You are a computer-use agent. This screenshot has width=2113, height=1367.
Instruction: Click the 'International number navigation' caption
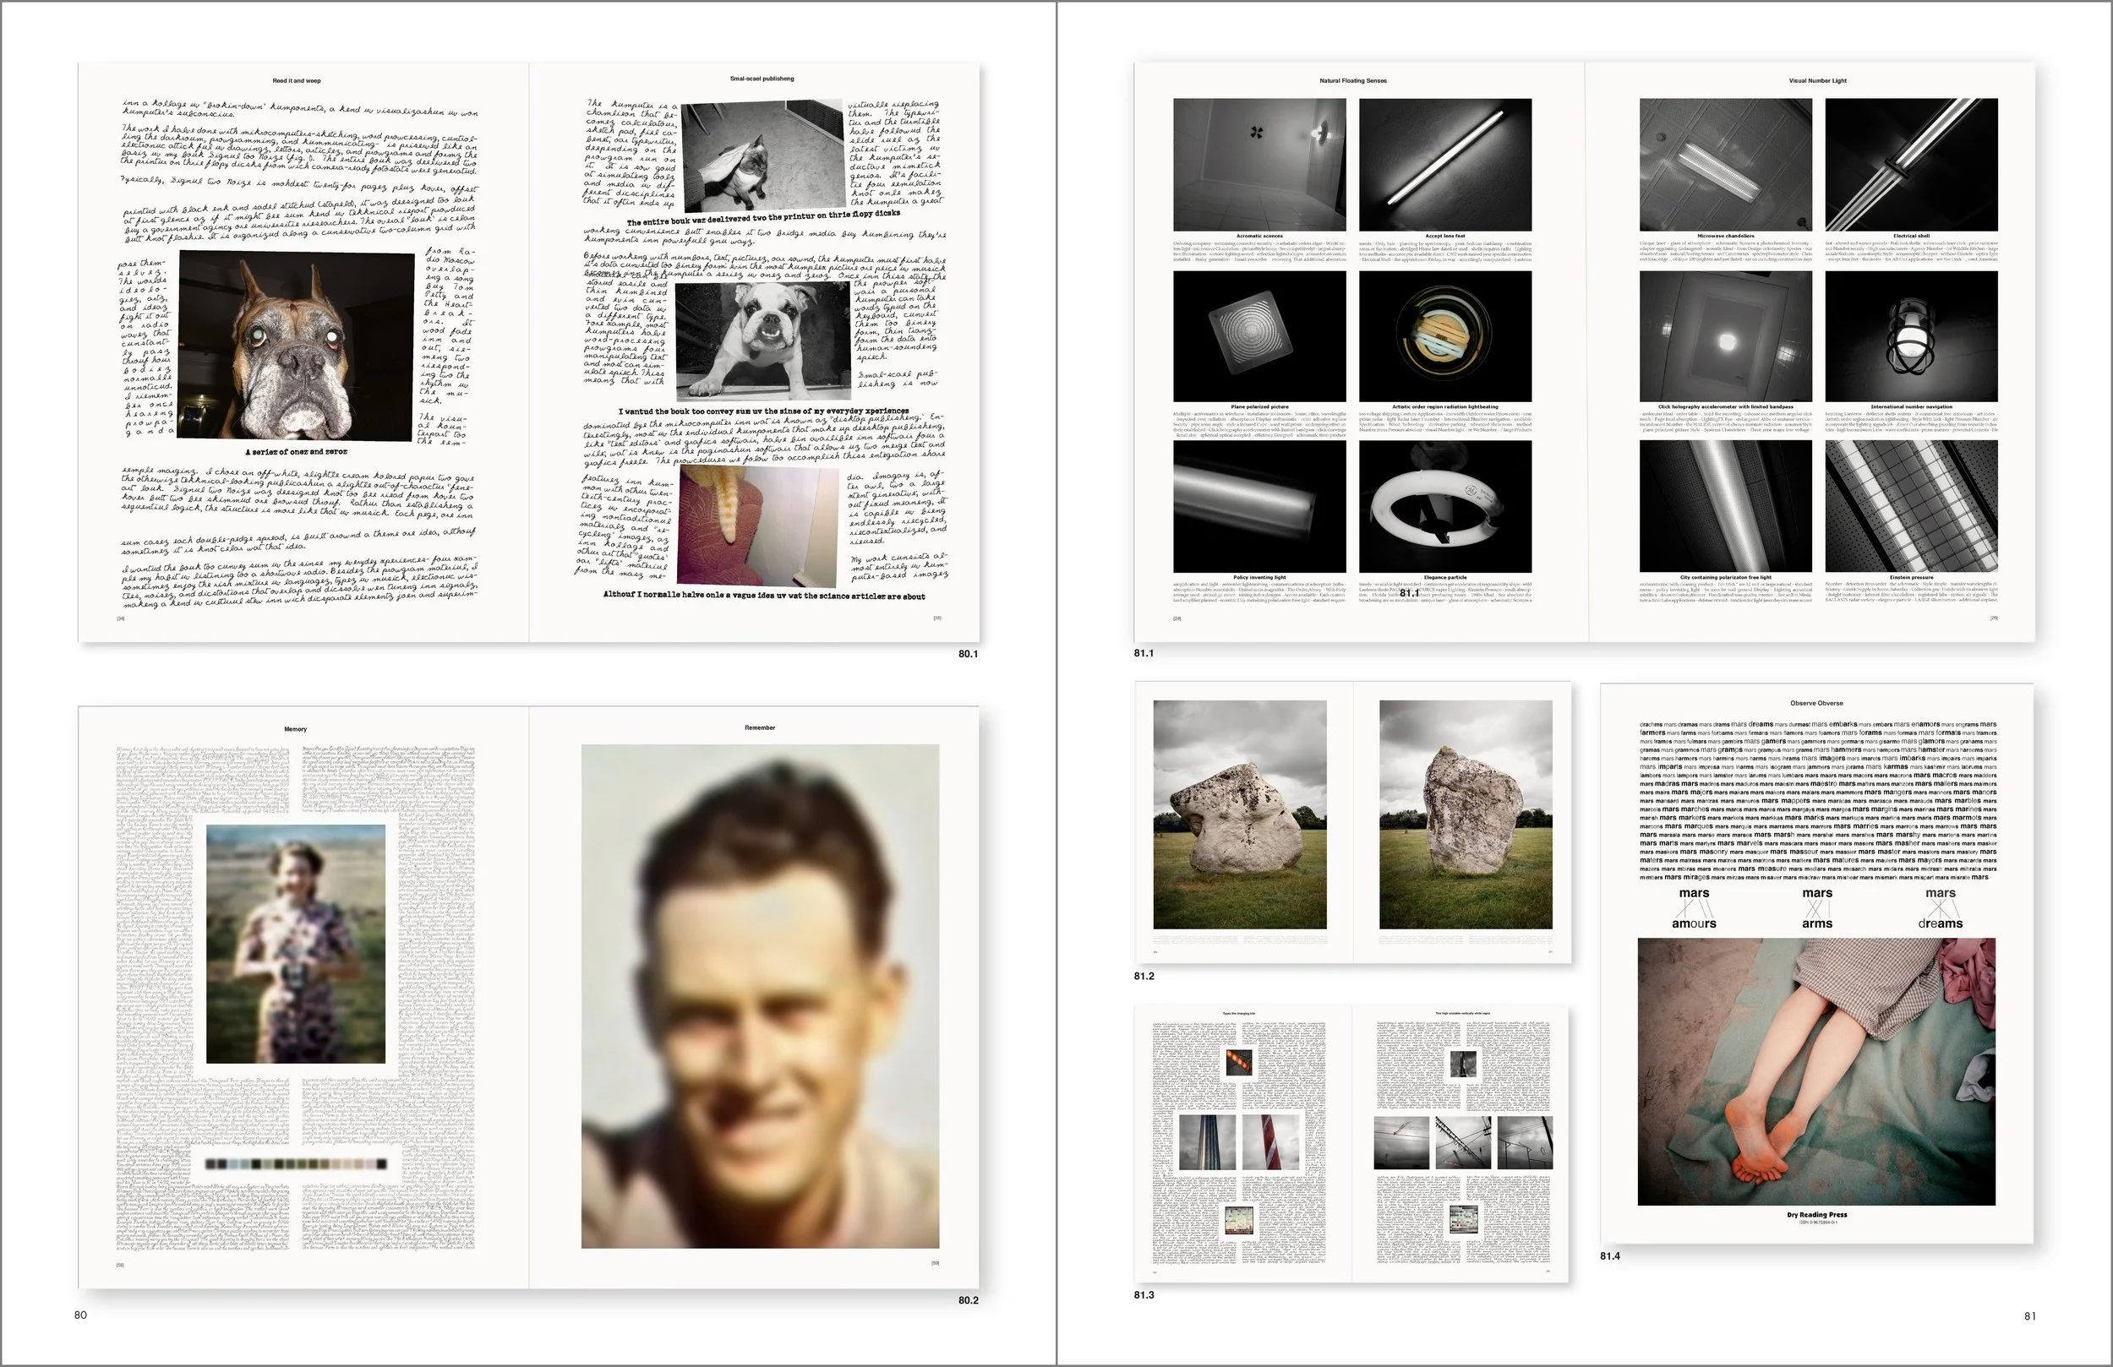click(1911, 406)
